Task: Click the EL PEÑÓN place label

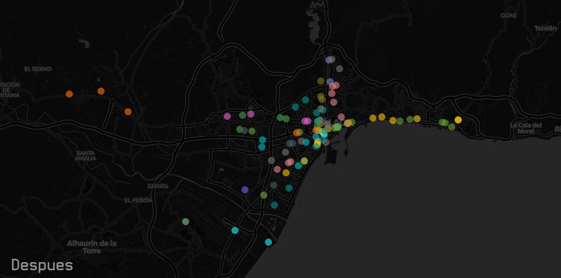Action: click(138, 200)
